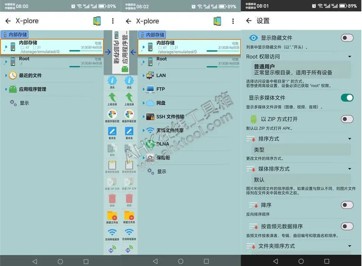Tap the 显示 gears item in 08:02 screen
The image size is (362, 266).
tap(157, 171)
